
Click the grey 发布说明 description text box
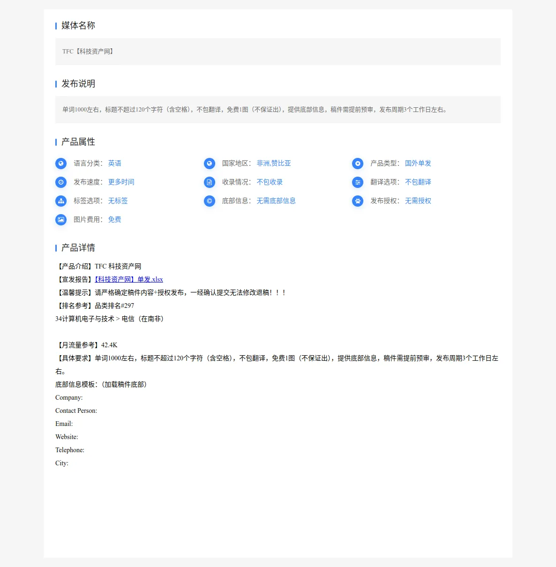click(x=278, y=110)
